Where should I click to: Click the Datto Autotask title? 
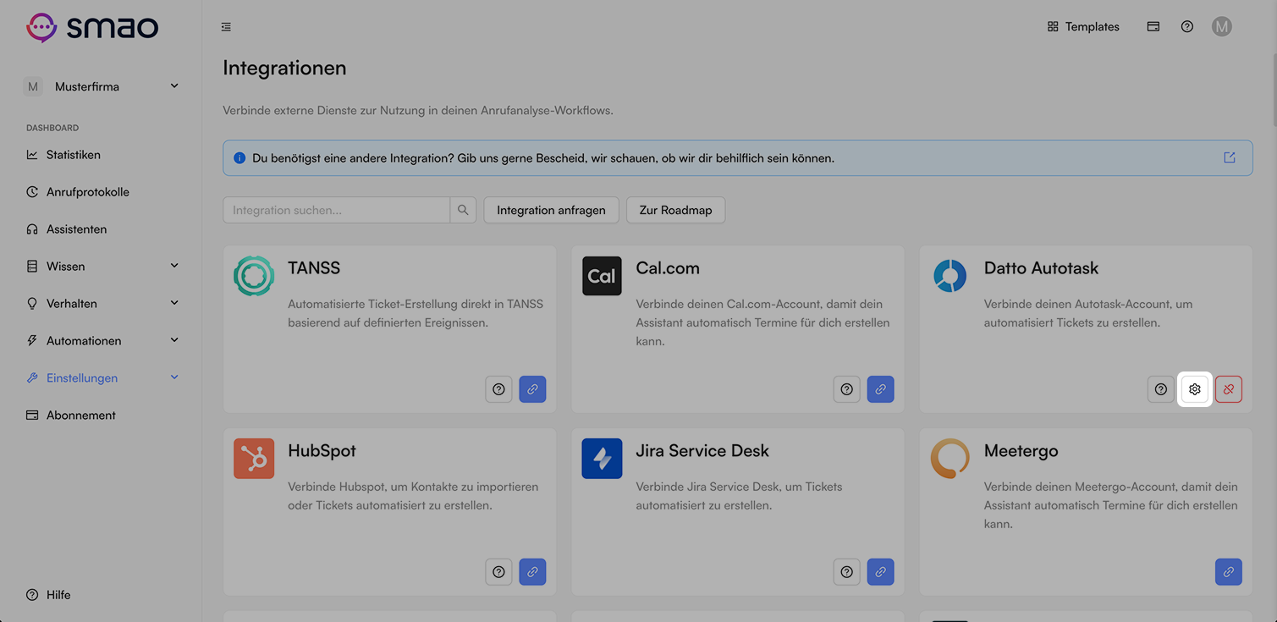click(1041, 268)
